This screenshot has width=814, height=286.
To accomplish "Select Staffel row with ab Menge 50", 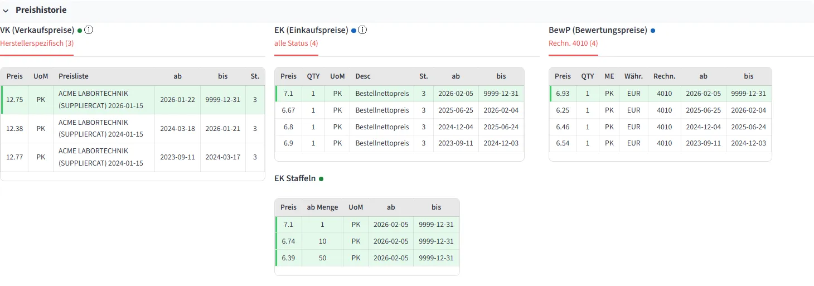I will [x=367, y=258].
